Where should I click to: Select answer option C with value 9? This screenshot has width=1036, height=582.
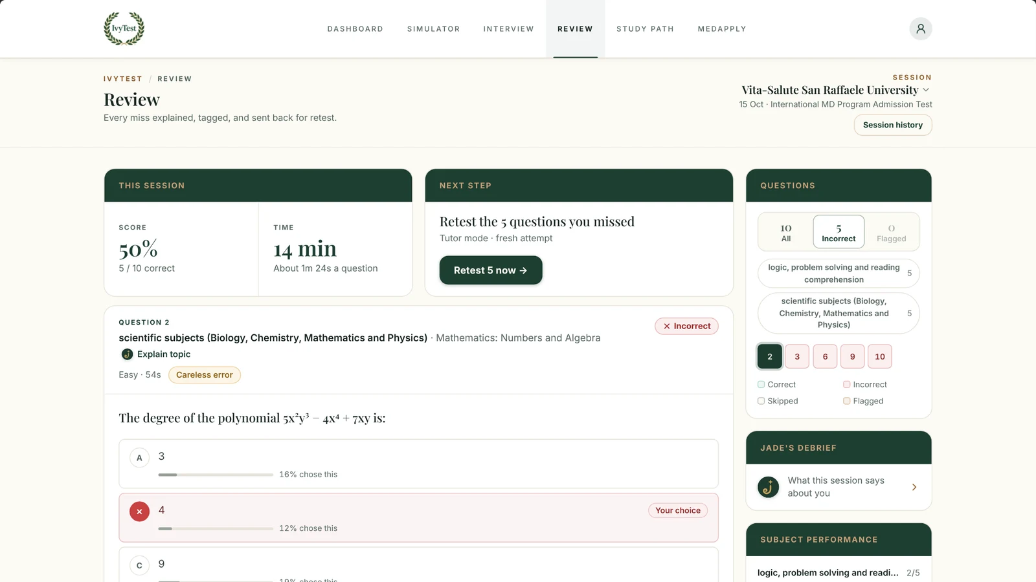coord(418,565)
